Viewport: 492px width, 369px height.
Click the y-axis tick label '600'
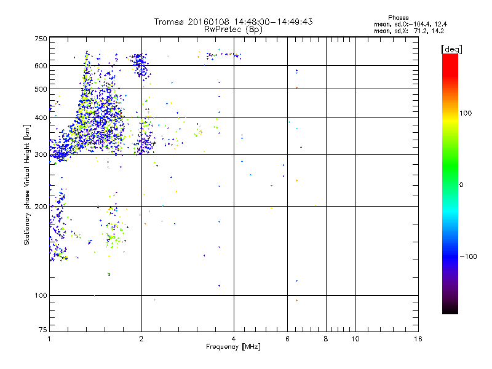click(41, 66)
